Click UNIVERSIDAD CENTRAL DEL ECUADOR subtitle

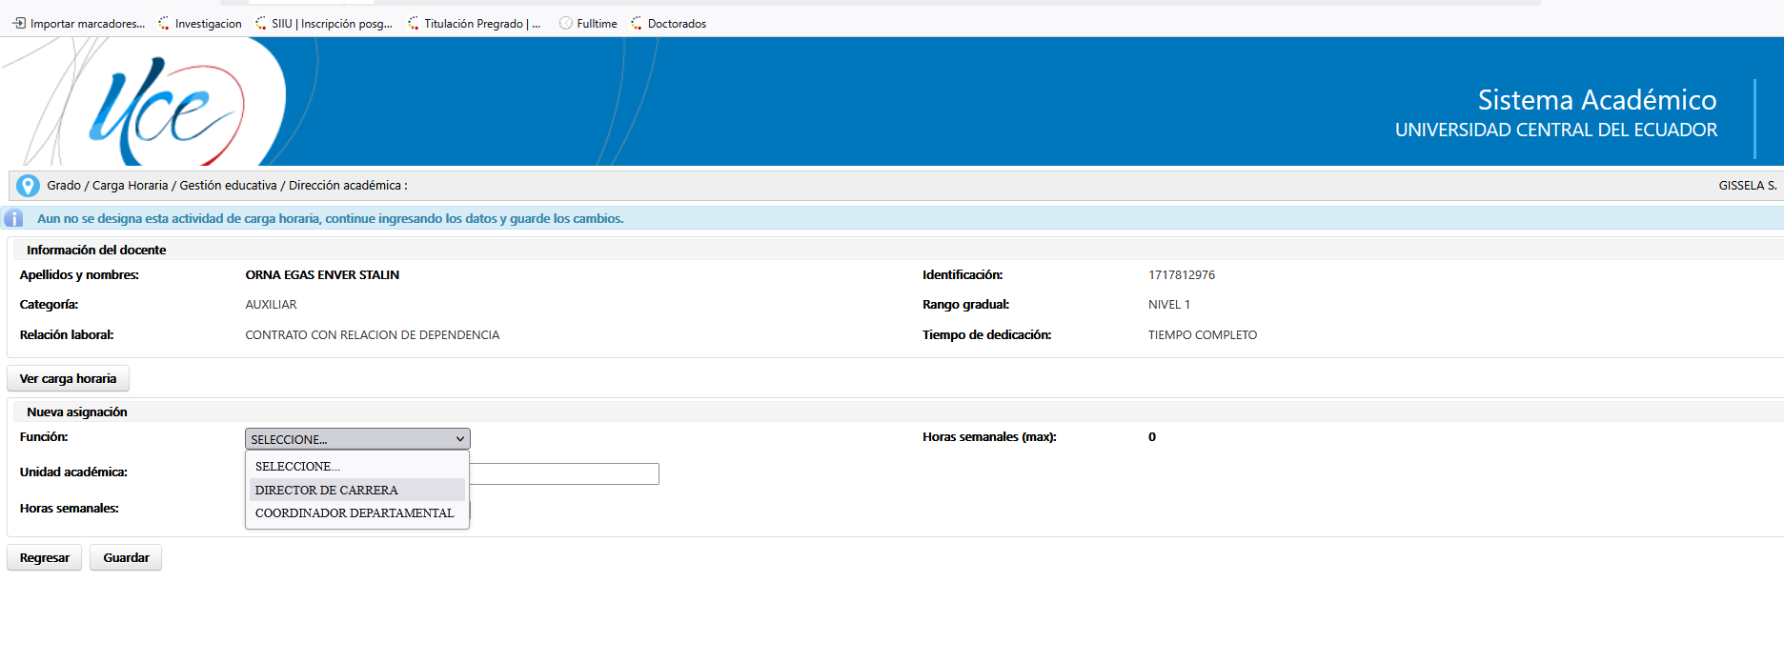click(1556, 130)
